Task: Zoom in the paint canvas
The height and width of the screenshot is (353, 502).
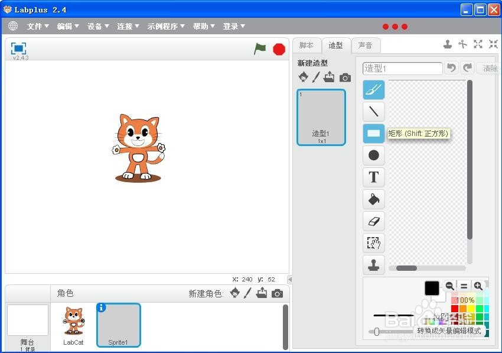Action: click(478, 286)
